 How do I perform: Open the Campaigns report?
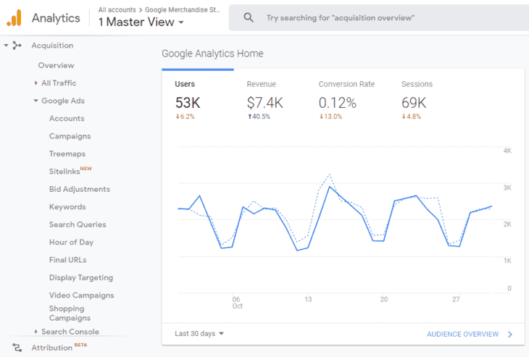pyautogui.click(x=70, y=136)
